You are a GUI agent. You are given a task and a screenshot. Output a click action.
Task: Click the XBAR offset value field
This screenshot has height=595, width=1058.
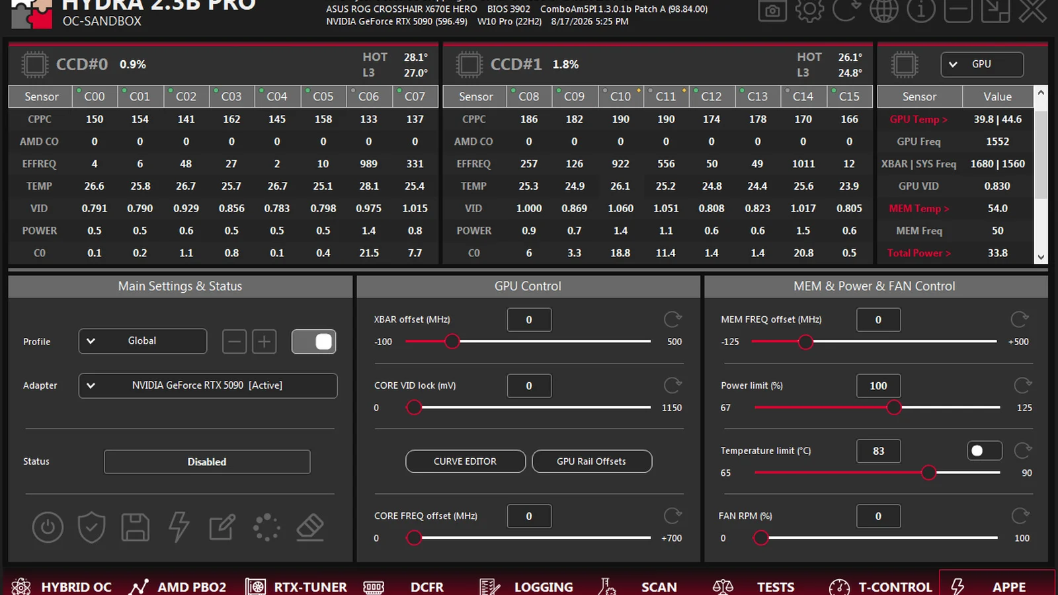[x=529, y=319]
